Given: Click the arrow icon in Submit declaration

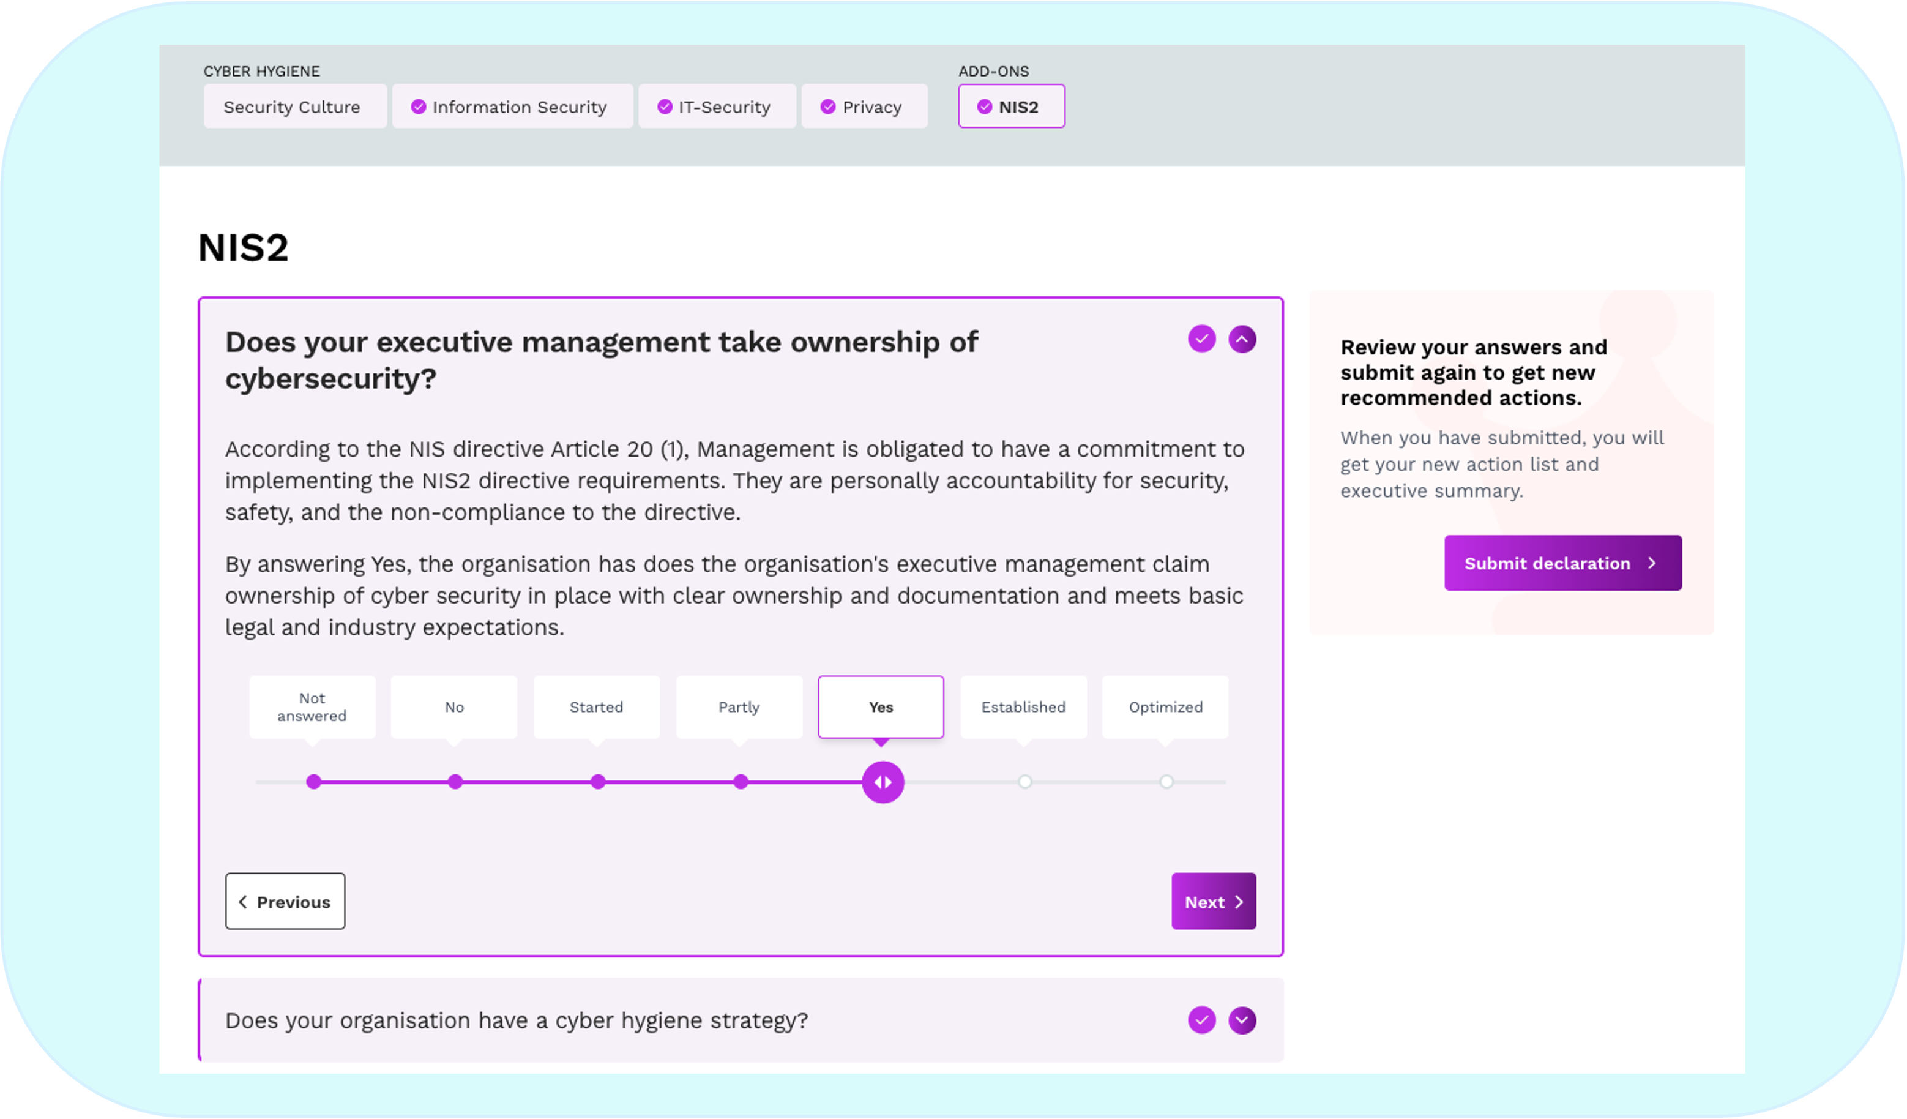Looking at the screenshot, I should tap(1652, 563).
